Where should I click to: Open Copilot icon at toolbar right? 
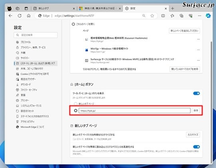(208, 16)
